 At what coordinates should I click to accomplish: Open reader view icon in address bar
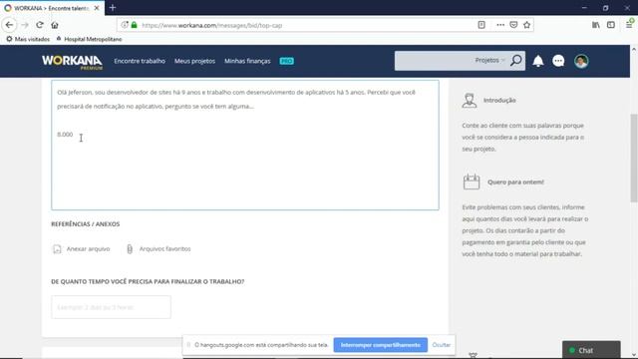point(481,25)
